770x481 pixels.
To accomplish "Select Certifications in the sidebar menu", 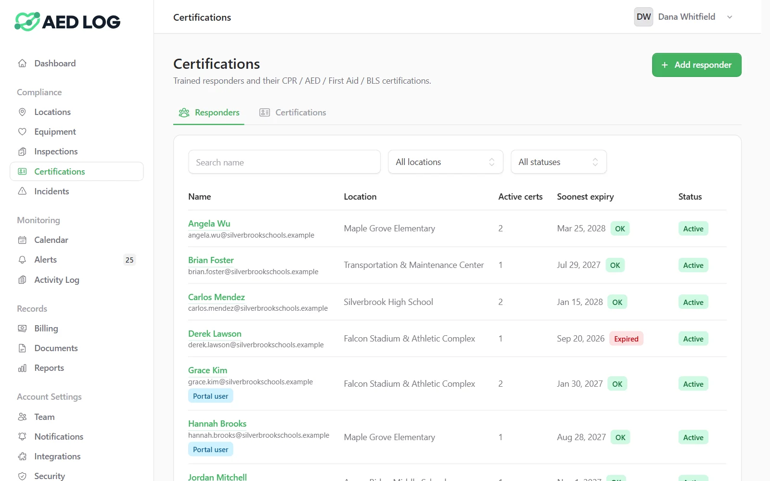I will 77,172.
